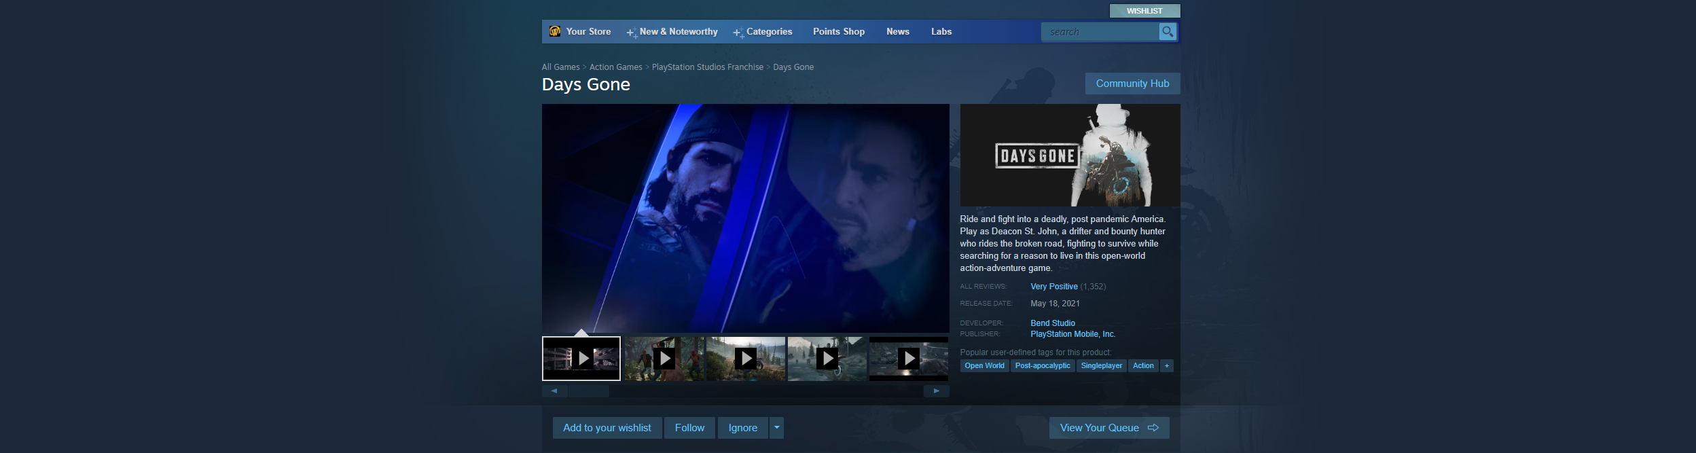Click the Days Gone breadcrumb link
The image size is (1696, 453).
coord(793,67)
